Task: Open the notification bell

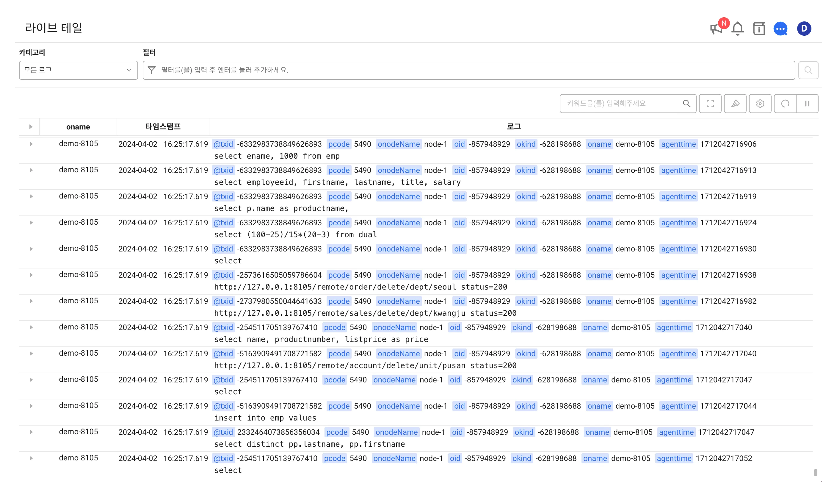Action: [737, 29]
